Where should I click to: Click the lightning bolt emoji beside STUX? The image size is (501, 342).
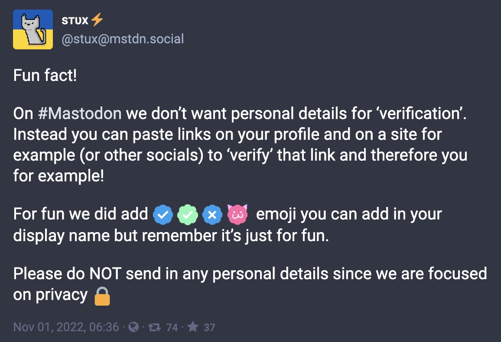tap(97, 19)
